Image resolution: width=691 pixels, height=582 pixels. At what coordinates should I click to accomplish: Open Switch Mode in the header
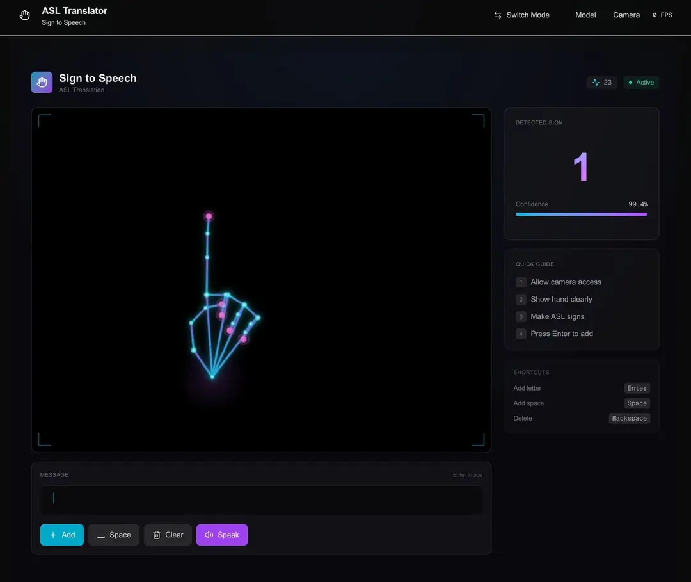[x=522, y=15]
